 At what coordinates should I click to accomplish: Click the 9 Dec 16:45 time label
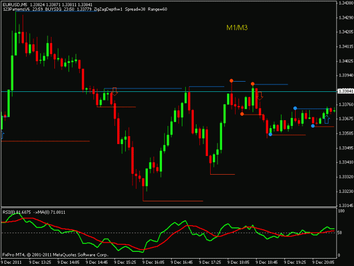182,263
